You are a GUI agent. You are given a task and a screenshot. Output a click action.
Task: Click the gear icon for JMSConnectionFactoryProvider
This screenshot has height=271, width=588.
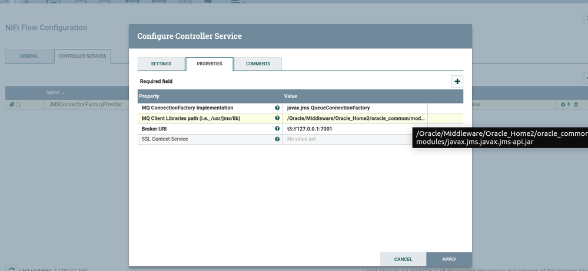563,105
